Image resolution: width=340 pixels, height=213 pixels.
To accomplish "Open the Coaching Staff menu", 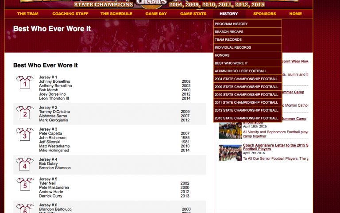I will [70, 14].
